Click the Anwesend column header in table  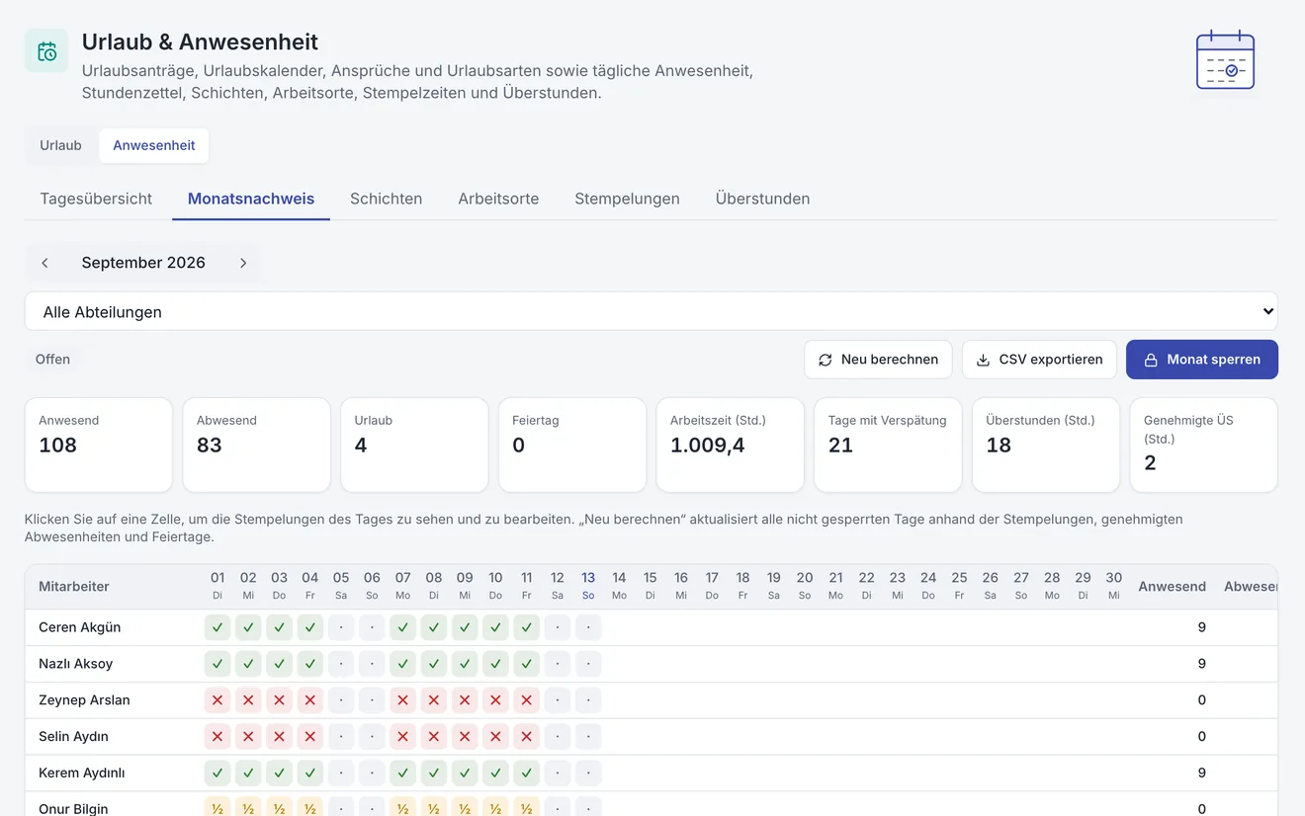tap(1172, 587)
